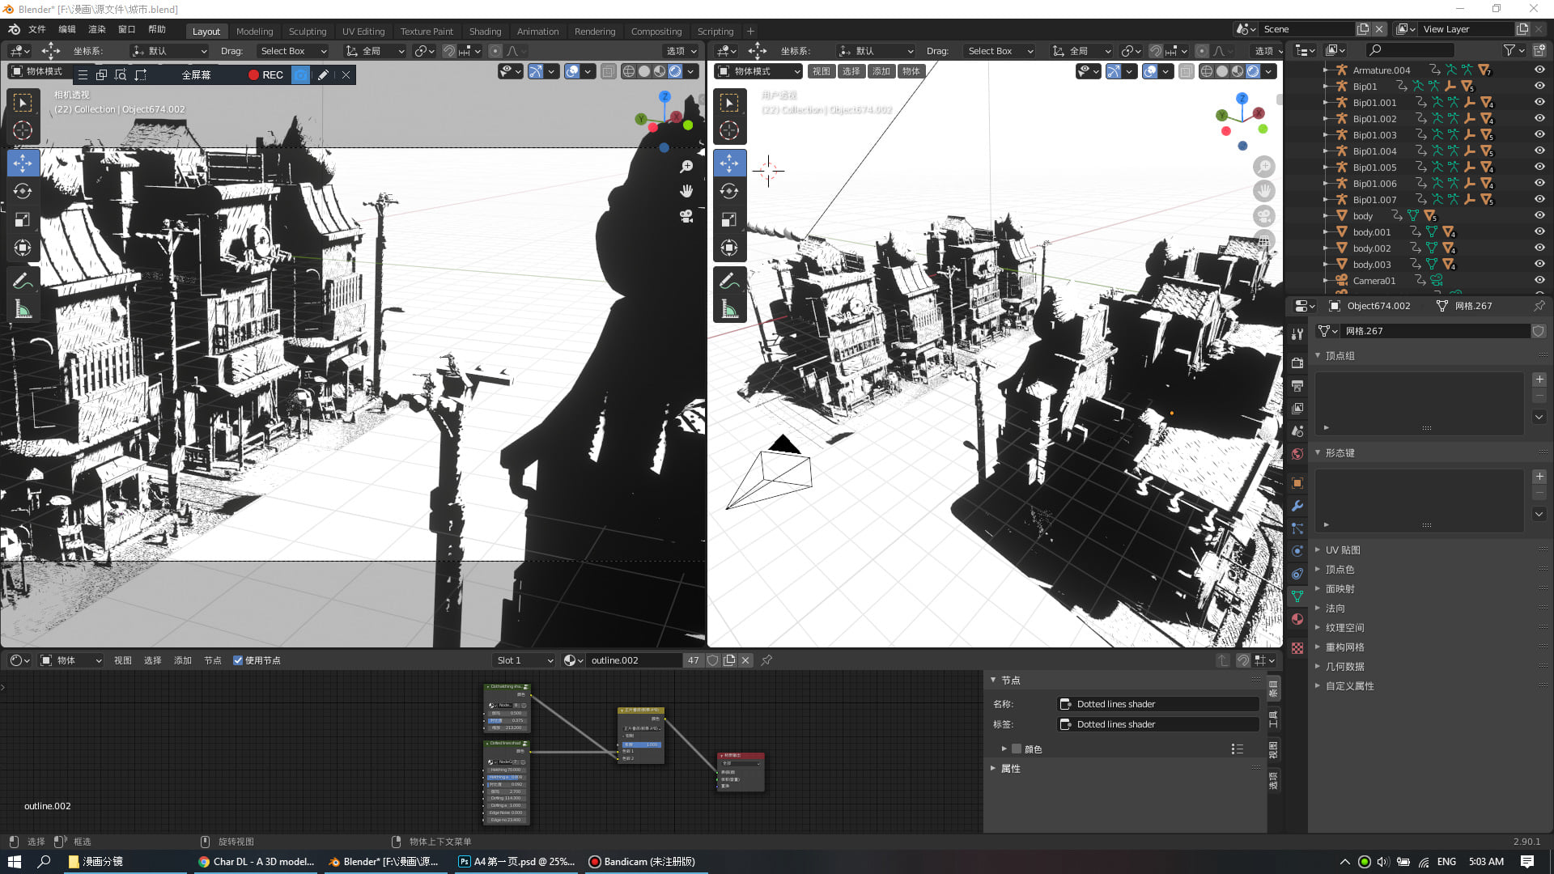Click the camera view icon in left viewport
Screen dimensions: 1554x874
pos(686,216)
